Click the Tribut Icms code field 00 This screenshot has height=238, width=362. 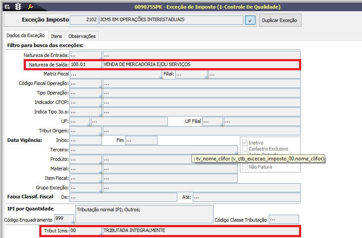coord(85,231)
